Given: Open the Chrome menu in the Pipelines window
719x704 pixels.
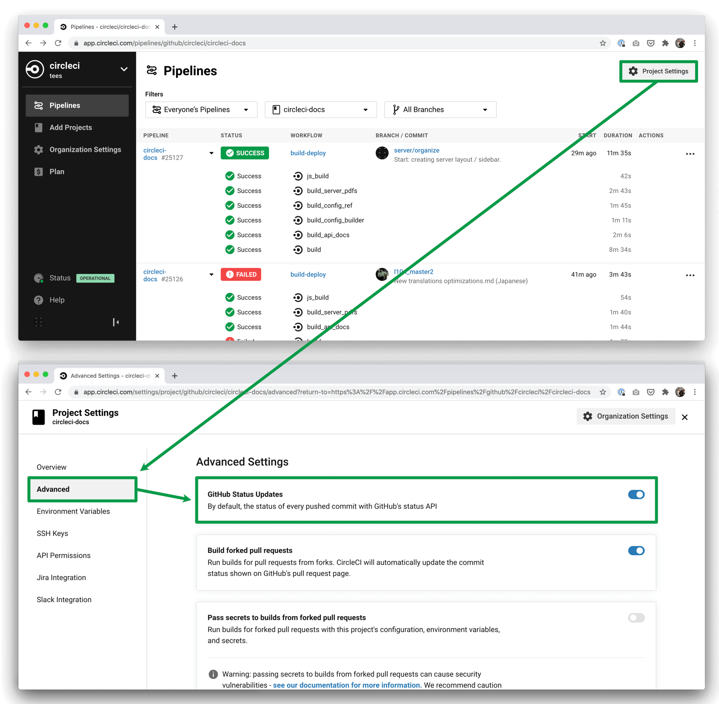Looking at the screenshot, I should point(695,43).
